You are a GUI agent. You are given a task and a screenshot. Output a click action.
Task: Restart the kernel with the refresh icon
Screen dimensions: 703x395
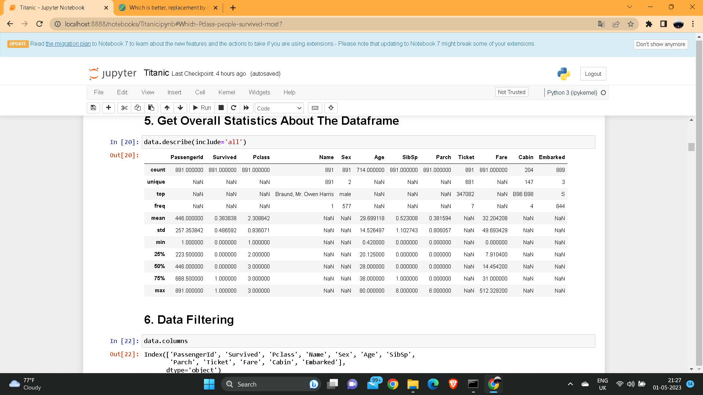[234, 108]
